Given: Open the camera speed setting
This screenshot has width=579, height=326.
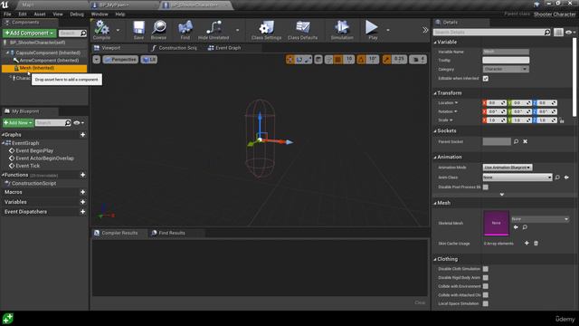Looking at the screenshot, I should click(418, 59).
